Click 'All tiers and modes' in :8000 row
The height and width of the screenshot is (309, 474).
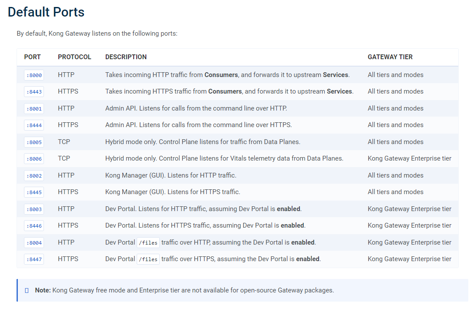395,75
